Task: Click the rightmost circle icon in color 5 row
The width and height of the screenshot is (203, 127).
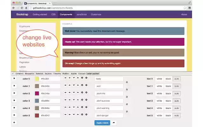Action: 86,114
